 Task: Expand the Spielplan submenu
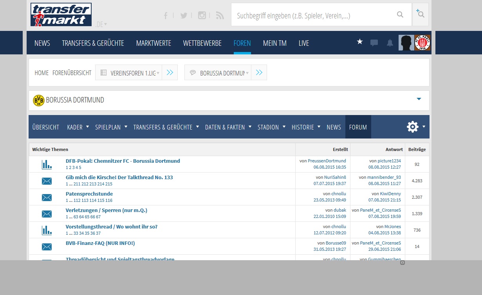point(126,126)
